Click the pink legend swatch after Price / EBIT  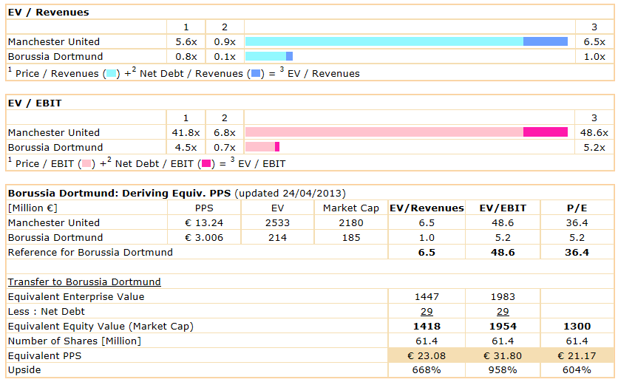point(86,164)
